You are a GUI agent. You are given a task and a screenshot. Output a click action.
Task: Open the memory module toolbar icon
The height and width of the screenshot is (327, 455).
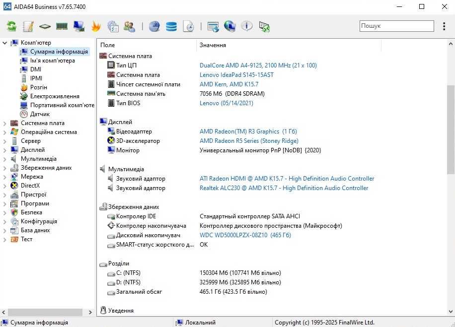pyautogui.click(x=62, y=26)
